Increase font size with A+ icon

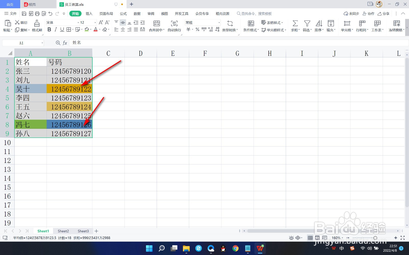[101, 22]
